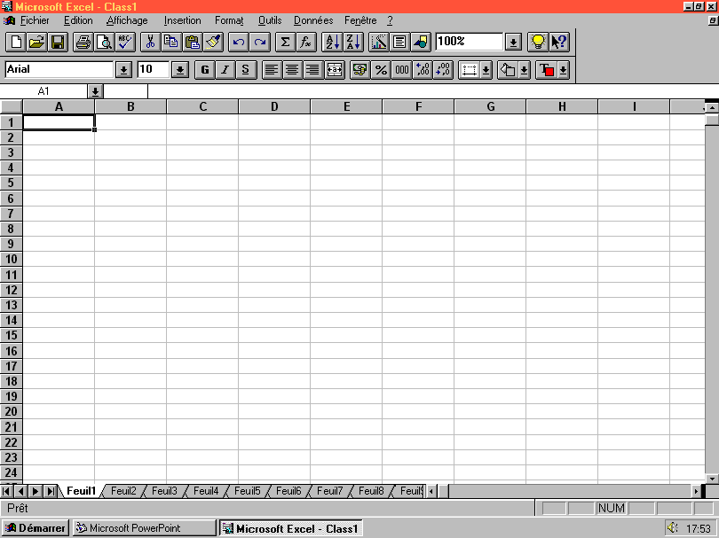
Task: Switch to the Feuil5 sheet tab
Action: [247, 491]
